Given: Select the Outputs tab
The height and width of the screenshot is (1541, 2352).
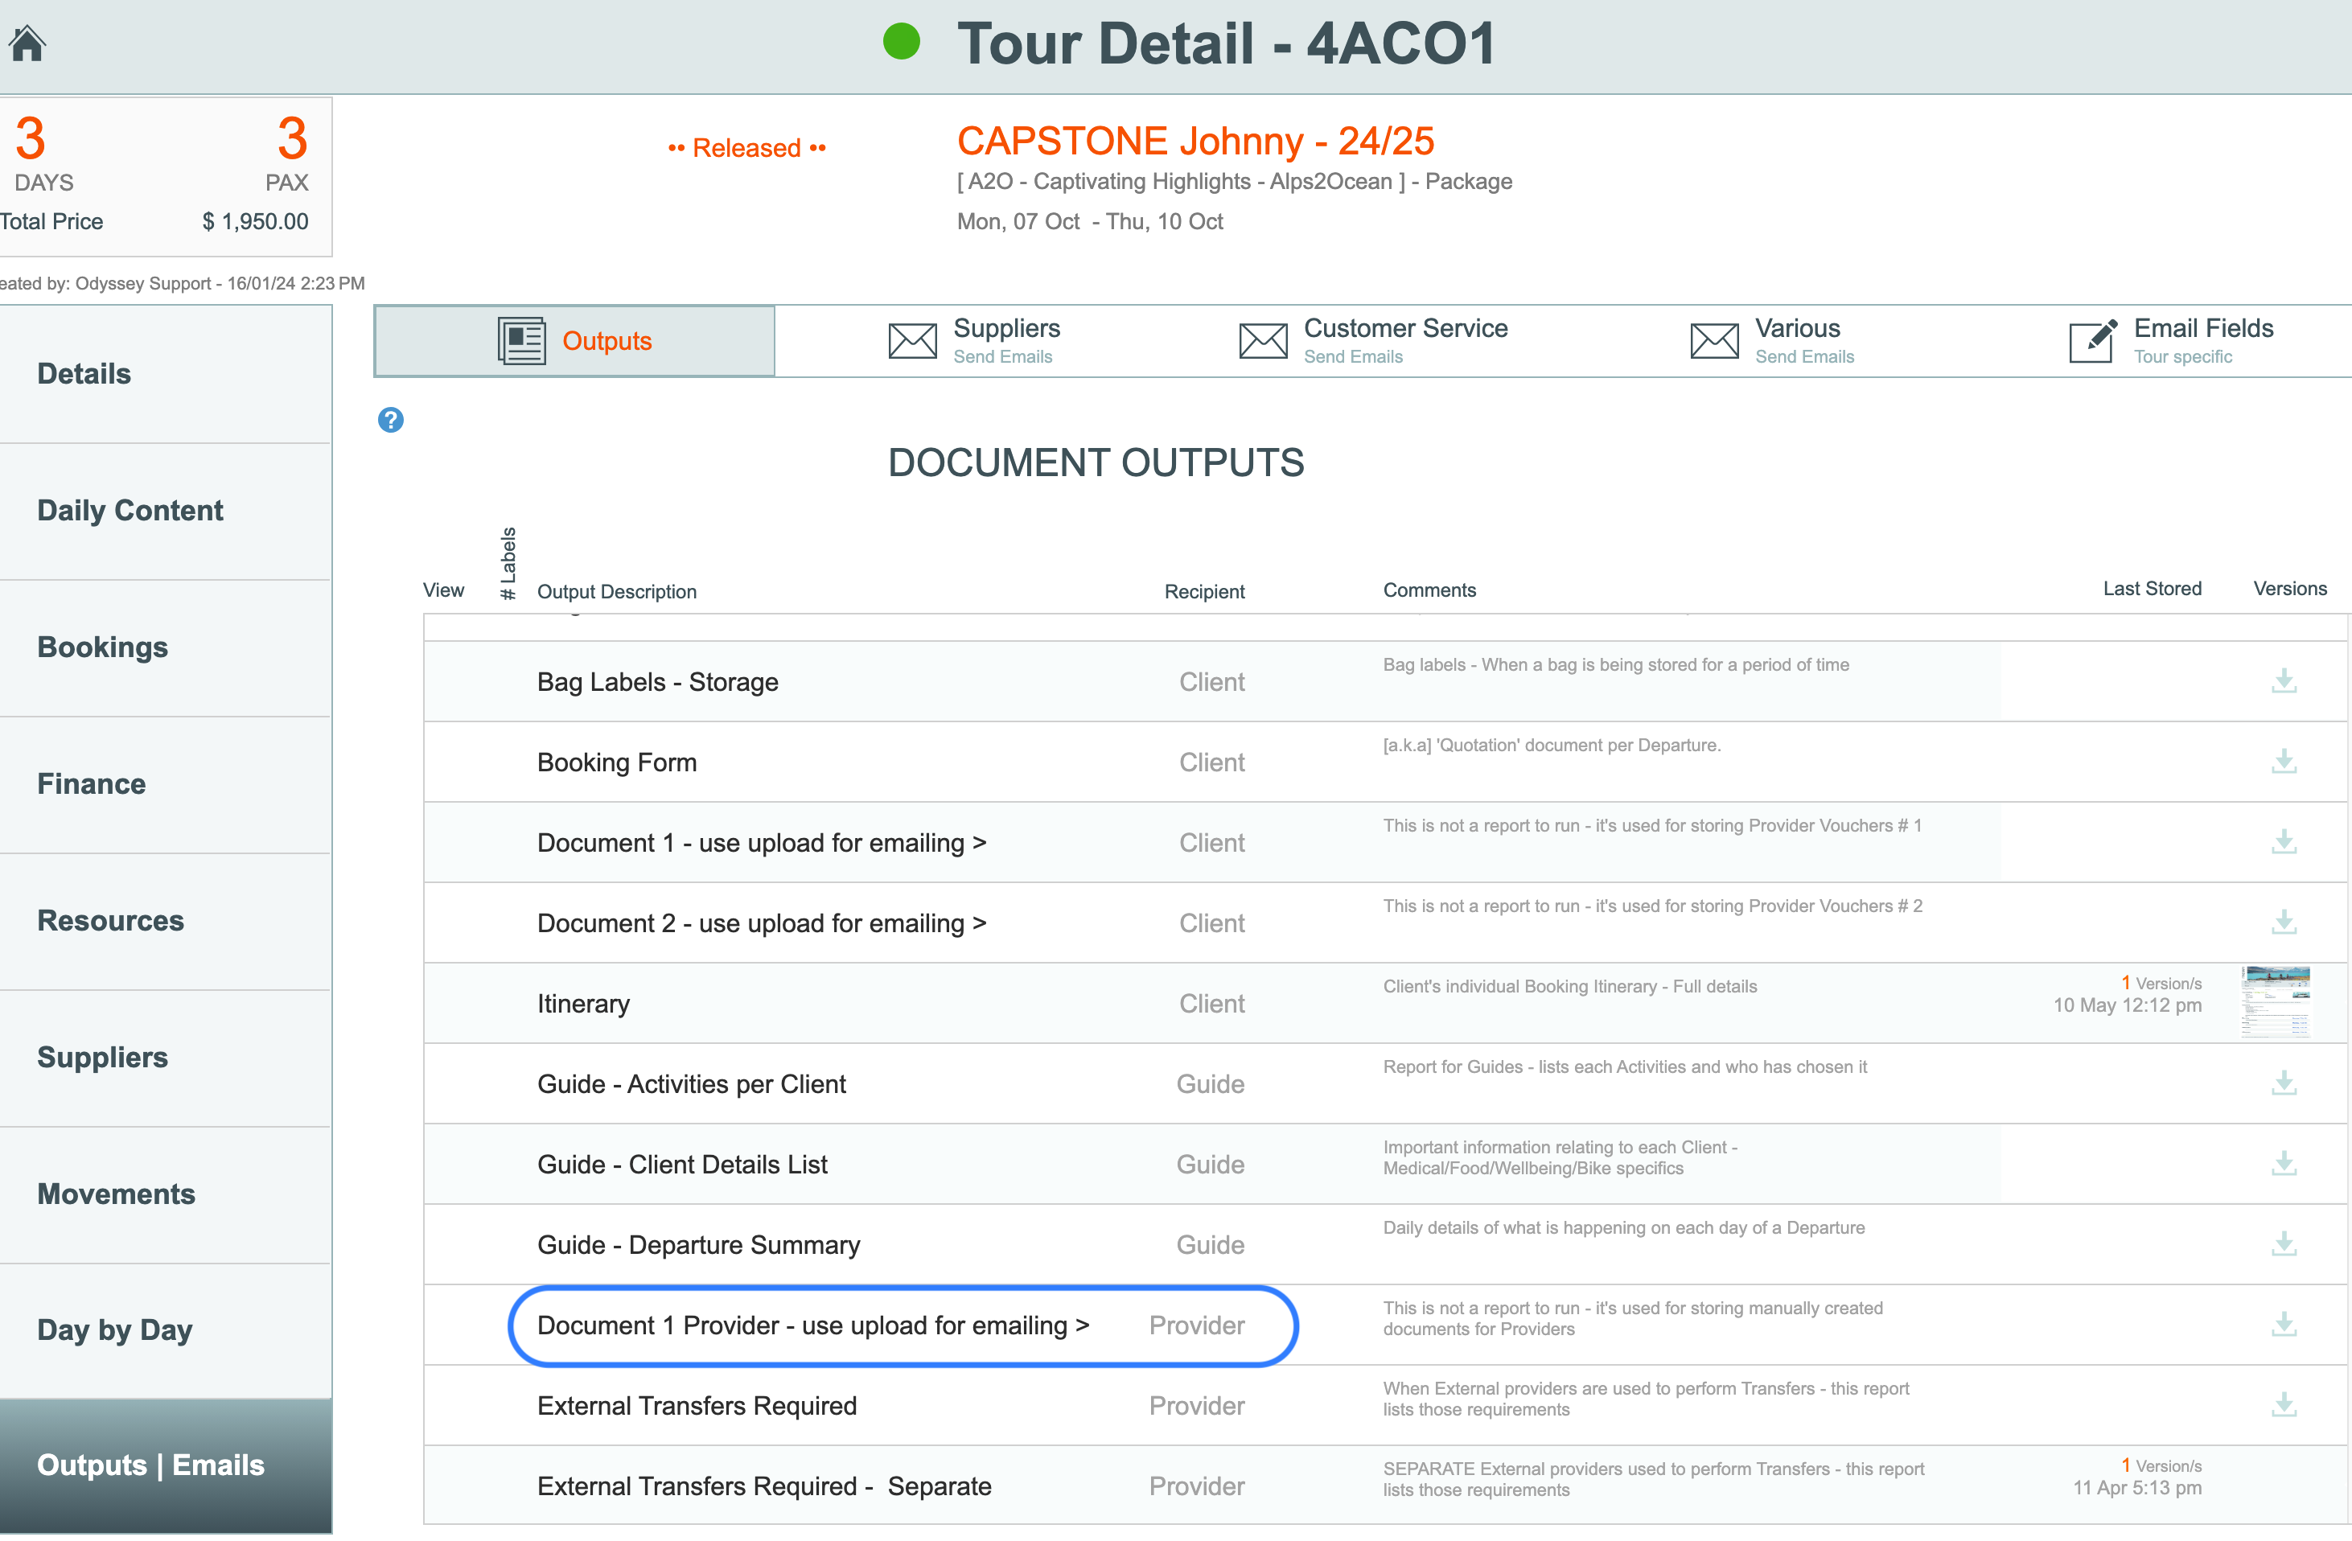Looking at the screenshot, I should click(574, 342).
